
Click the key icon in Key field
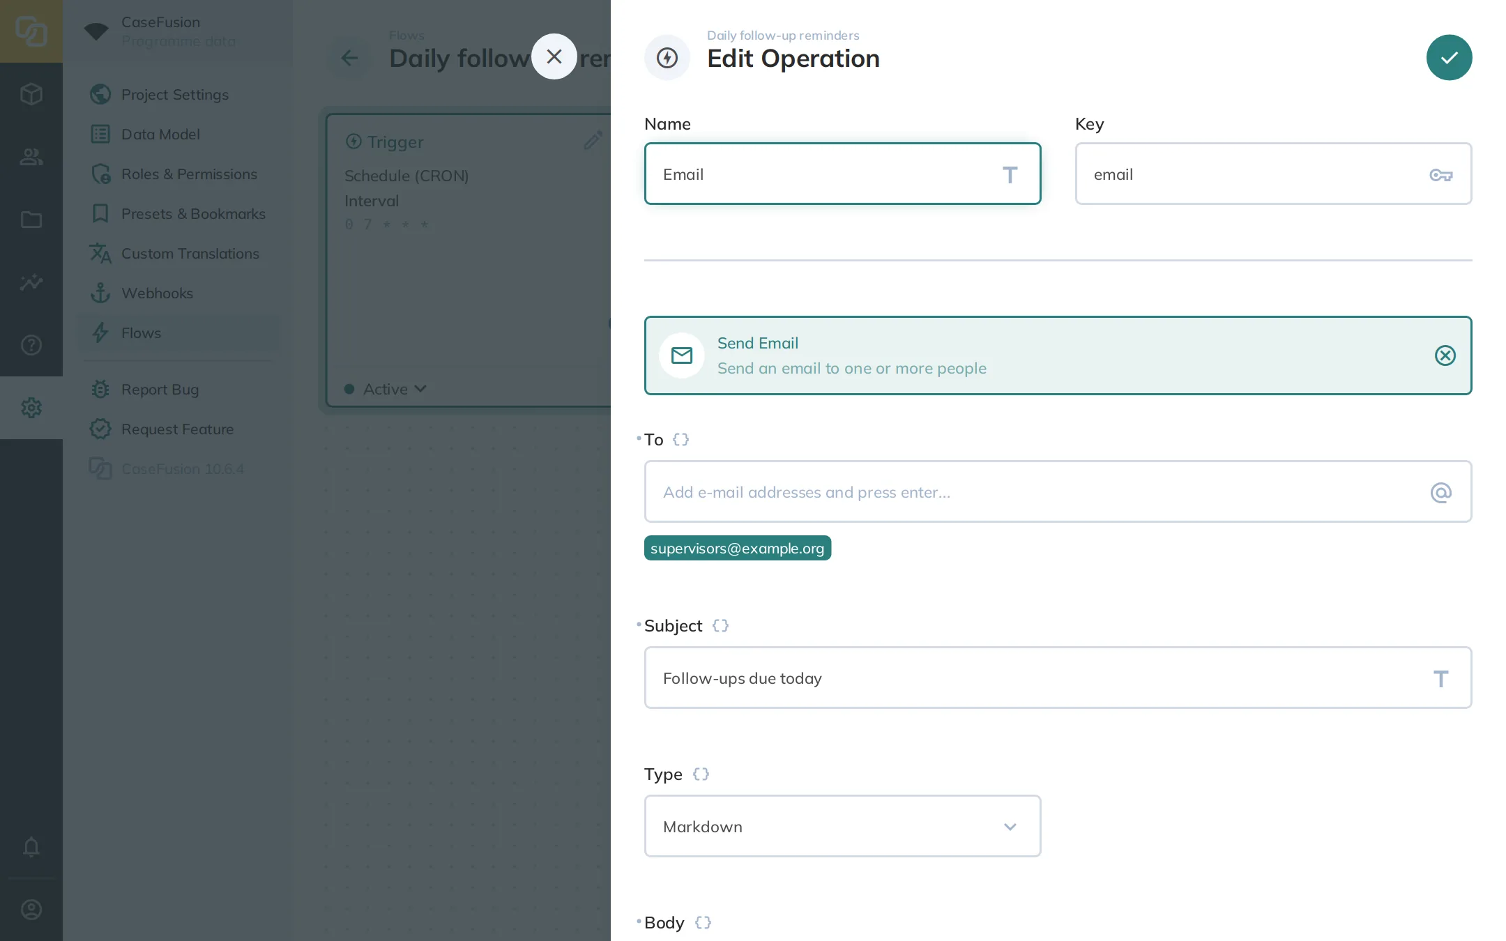tap(1440, 174)
